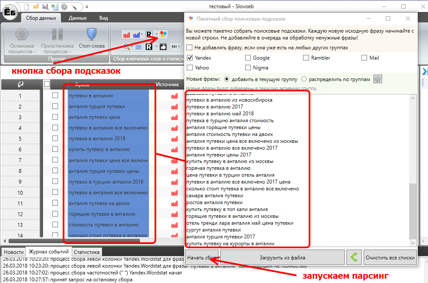
Task: Uncheck the Yandex checkbox
Action: point(190,58)
